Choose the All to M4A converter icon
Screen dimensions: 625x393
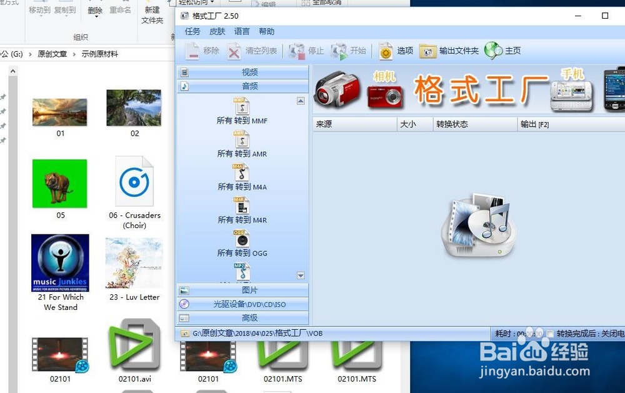[x=241, y=172]
